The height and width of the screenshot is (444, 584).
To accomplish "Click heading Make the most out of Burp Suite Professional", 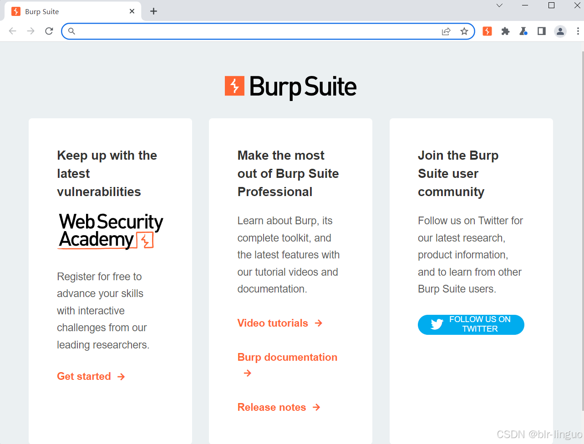I will click(x=288, y=173).
